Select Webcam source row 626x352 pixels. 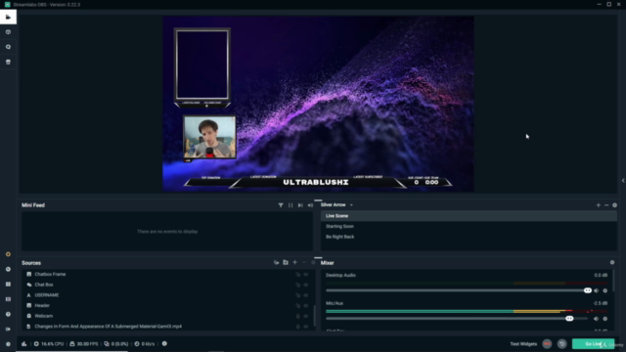pos(167,316)
